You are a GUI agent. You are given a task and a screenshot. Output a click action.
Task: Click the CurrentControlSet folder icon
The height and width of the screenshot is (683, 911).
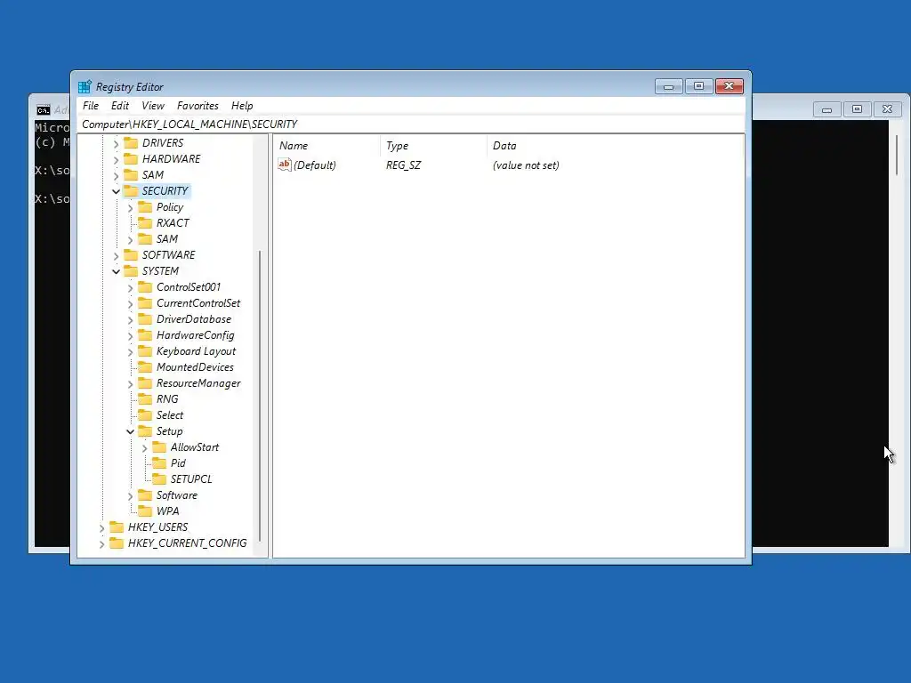[x=145, y=302]
